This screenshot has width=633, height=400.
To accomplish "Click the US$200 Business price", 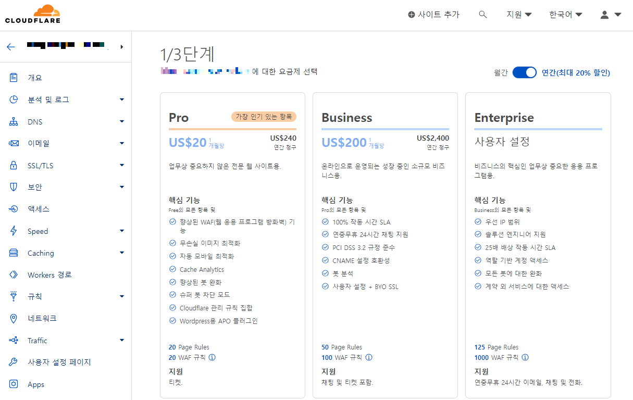I will pyautogui.click(x=344, y=143).
